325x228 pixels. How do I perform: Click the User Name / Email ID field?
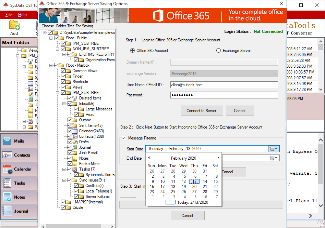(x=224, y=85)
